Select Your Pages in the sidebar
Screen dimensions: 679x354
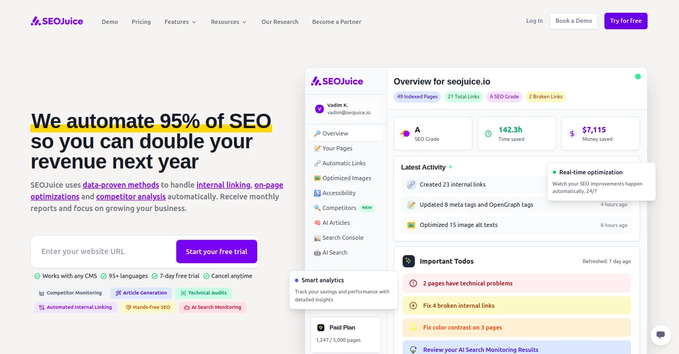click(337, 148)
